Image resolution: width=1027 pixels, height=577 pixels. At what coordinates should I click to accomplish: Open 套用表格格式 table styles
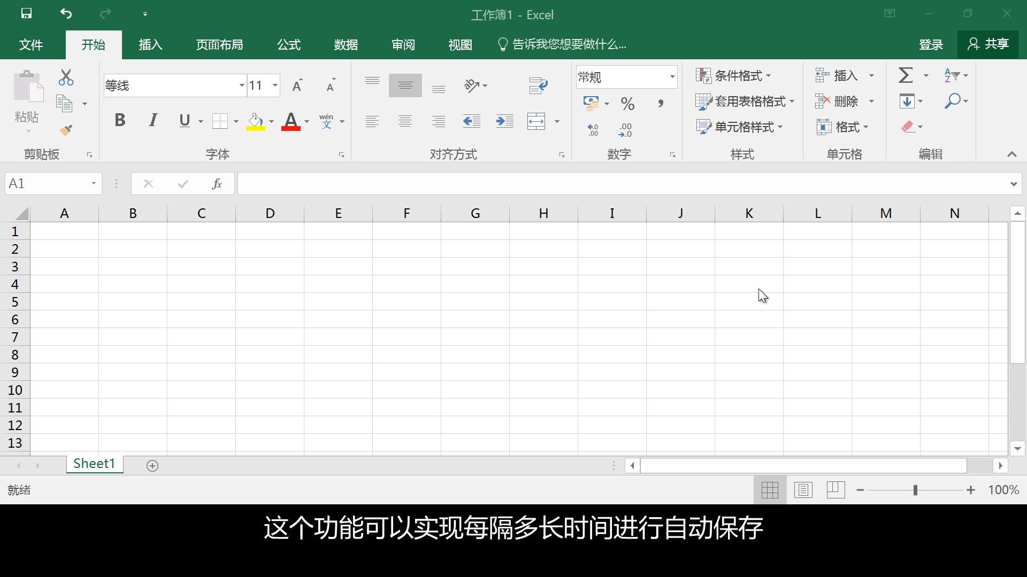click(x=745, y=101)
